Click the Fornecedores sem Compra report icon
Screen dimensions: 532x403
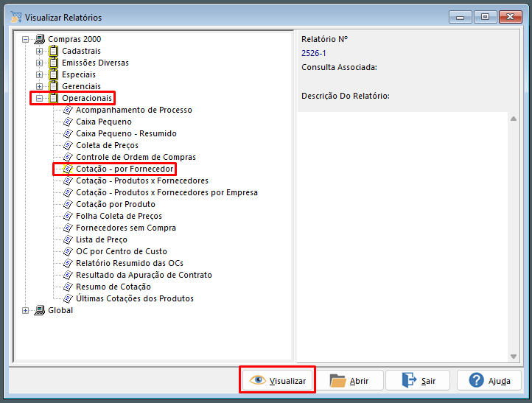pos(68,228)
